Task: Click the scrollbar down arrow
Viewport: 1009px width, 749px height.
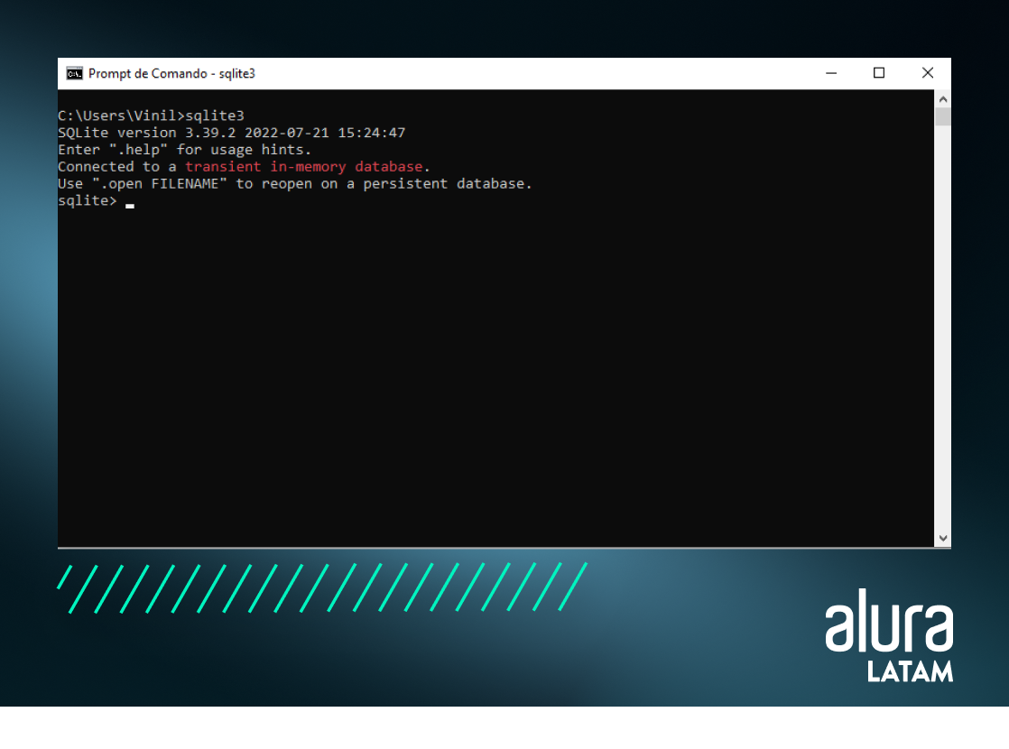Action: 943,538
